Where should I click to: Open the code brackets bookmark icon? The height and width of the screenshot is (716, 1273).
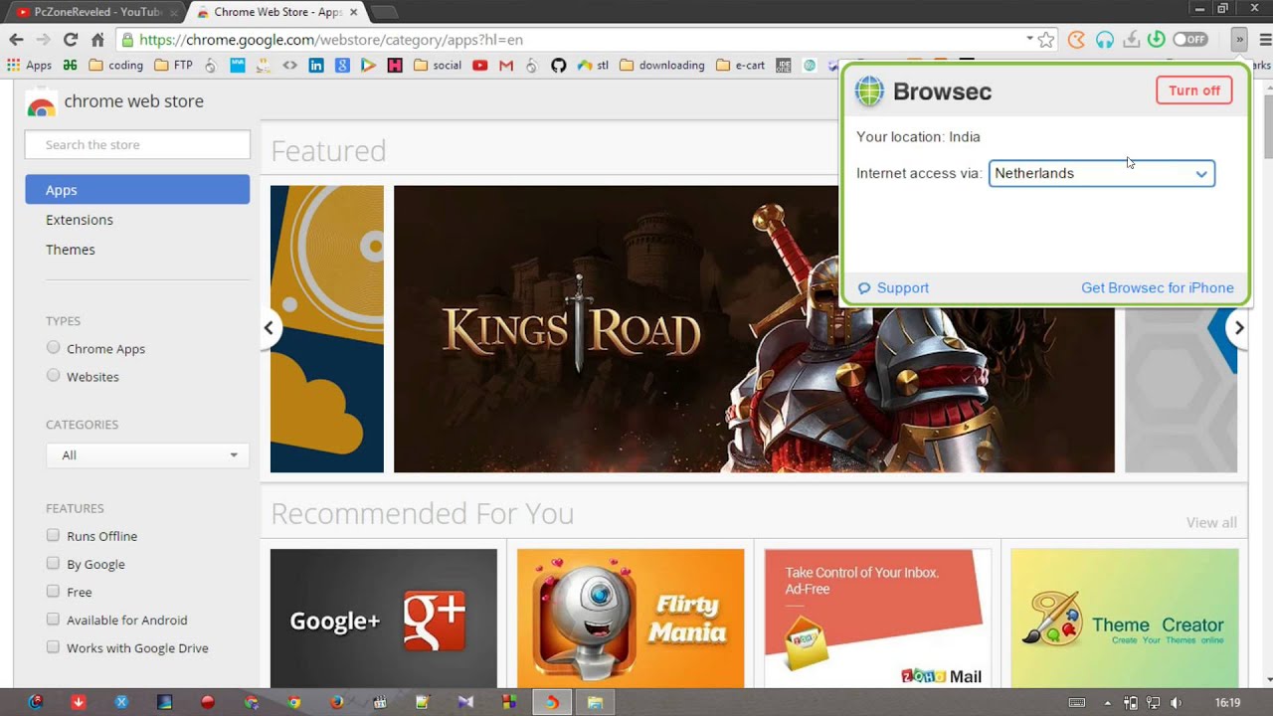tap(289, 66)
